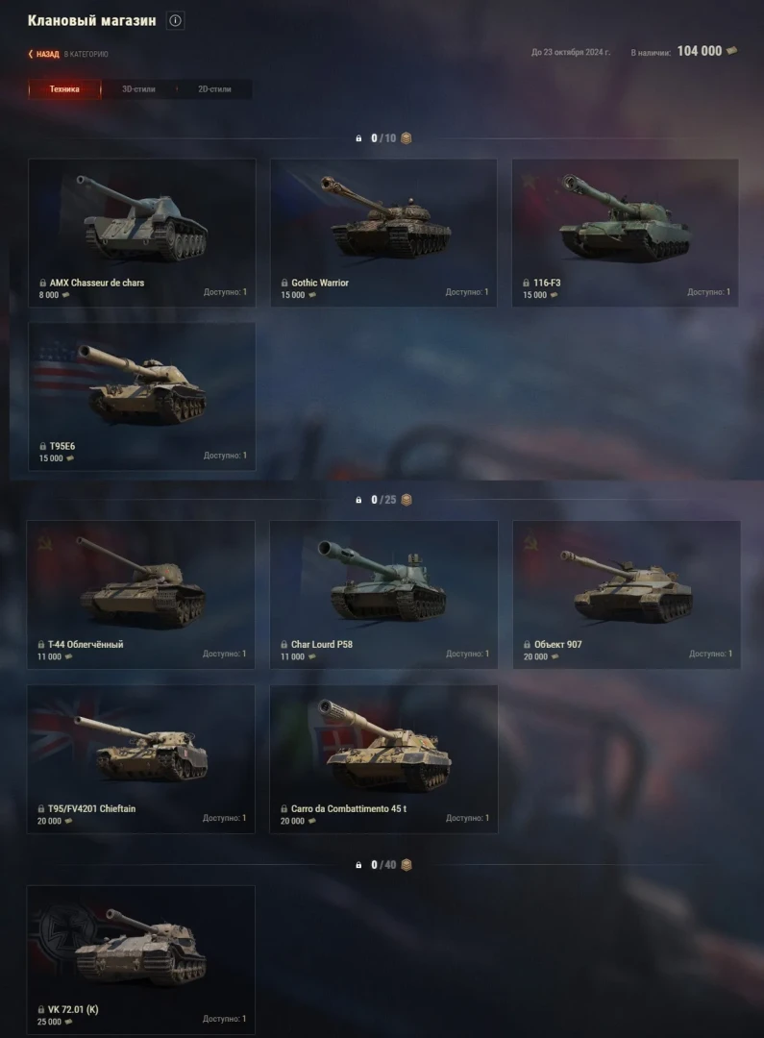Screen dimensions: 764x1038
Task: Open the AMX Chasseur de chars card
Action: [141, 233]
